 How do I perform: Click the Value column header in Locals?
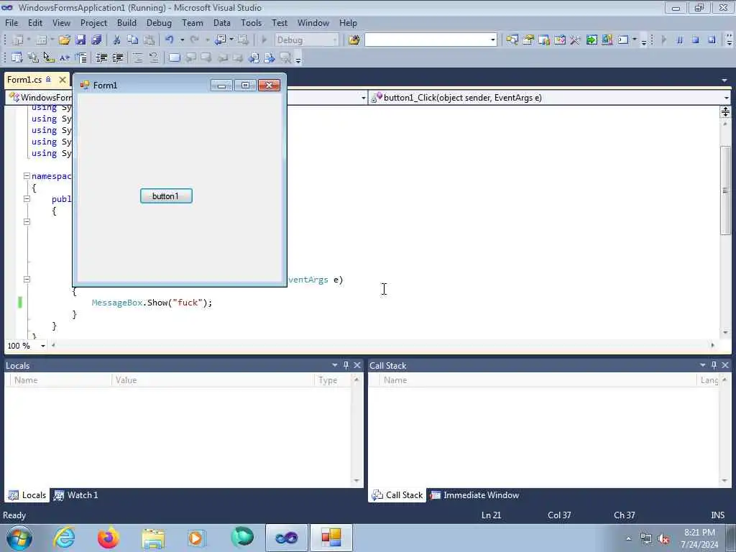point(213,380)
